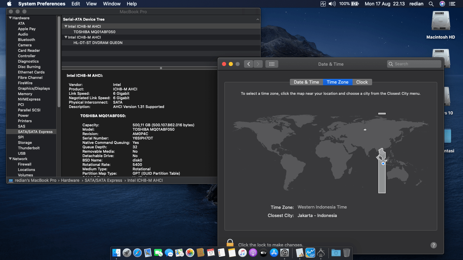The height and width of the screenshot is (260, 463).
Task: Open Calendar from the Dock
Action: tap(211, 253)
